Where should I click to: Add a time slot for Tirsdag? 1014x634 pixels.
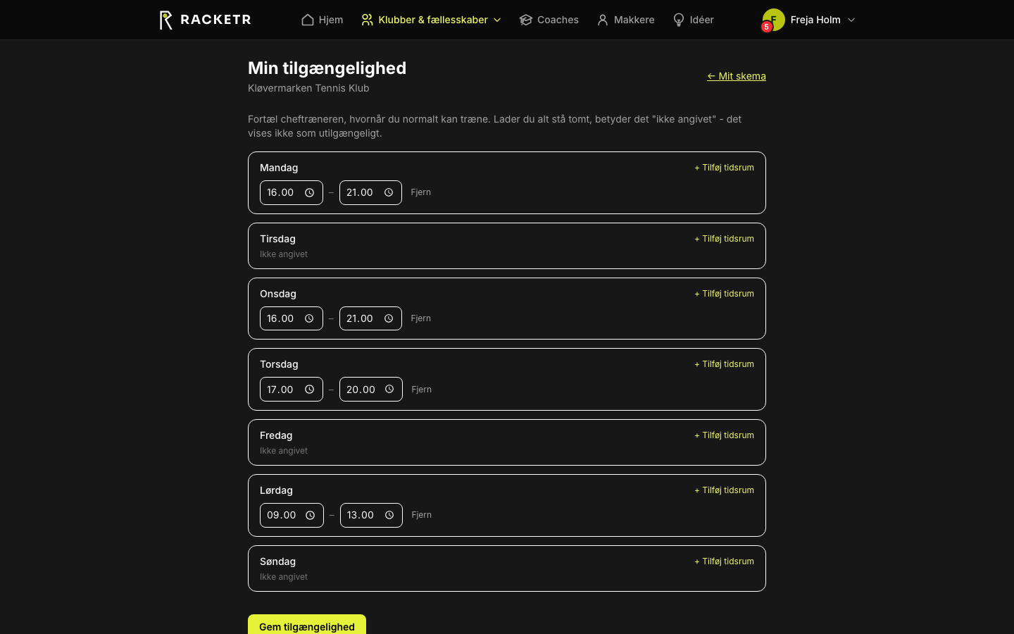click(724, 239)
